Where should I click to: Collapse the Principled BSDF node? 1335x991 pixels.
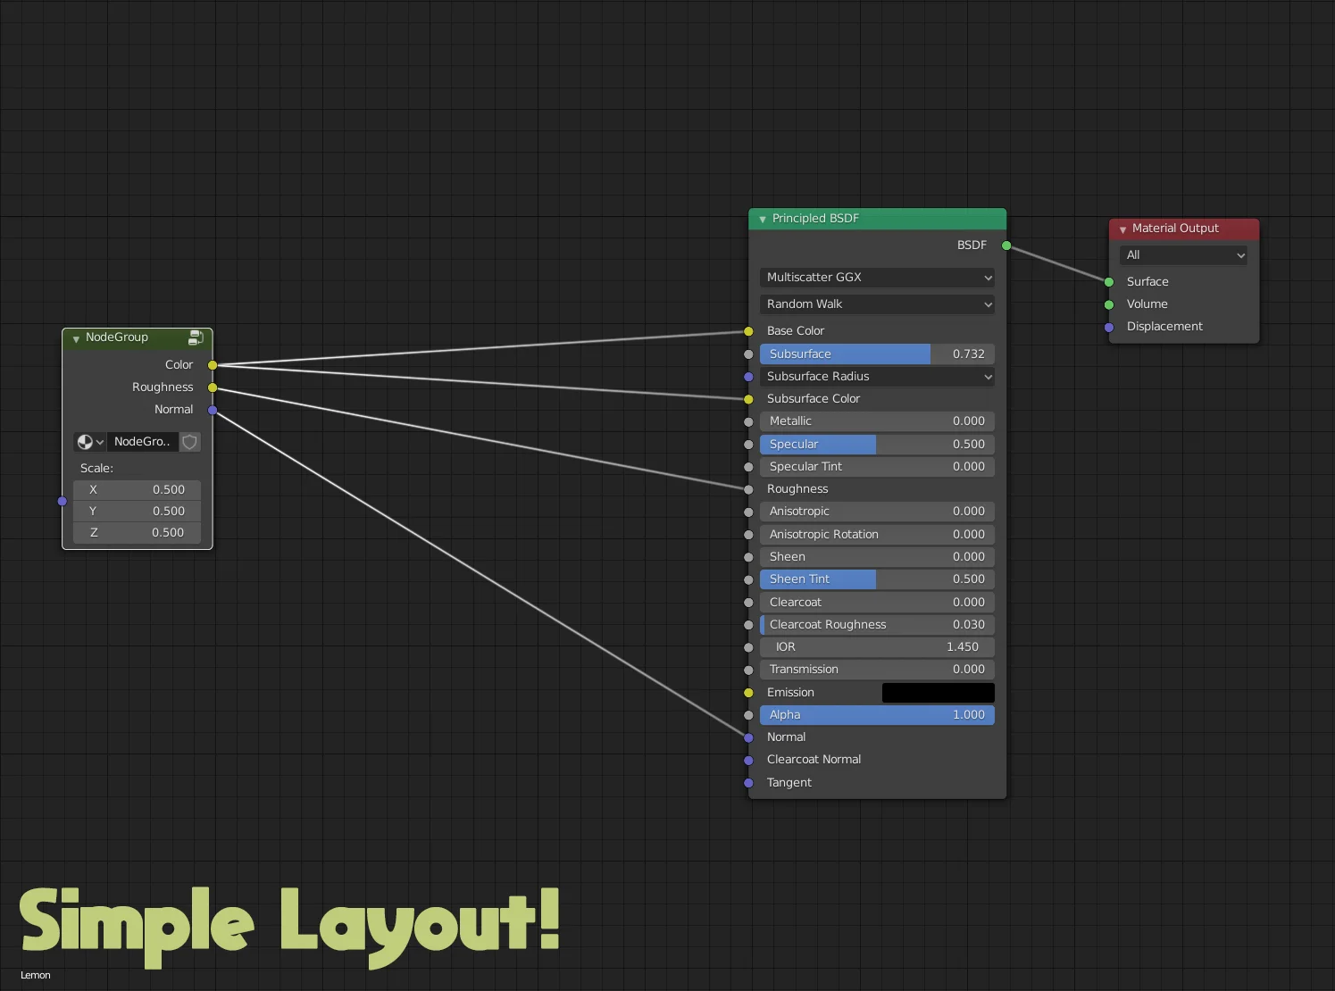[x=762, y=219]
